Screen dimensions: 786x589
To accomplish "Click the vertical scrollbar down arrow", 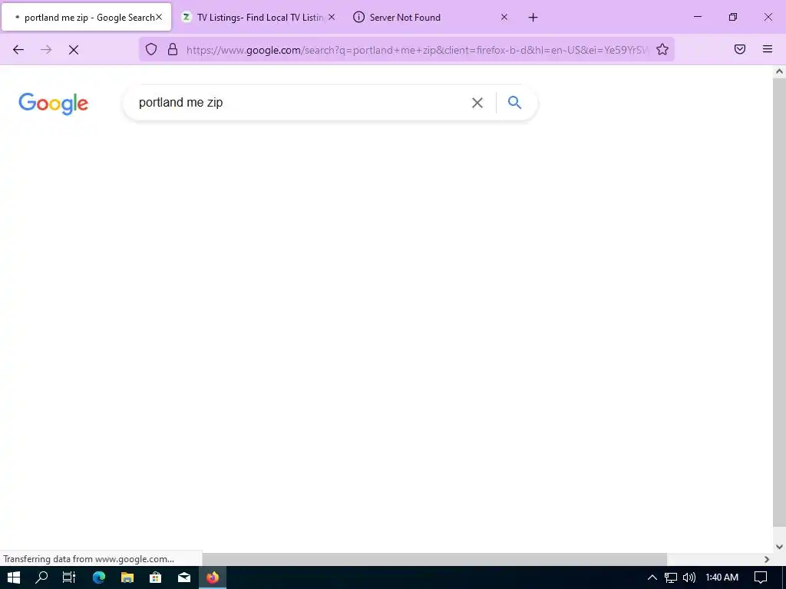I will click(779, 546).
